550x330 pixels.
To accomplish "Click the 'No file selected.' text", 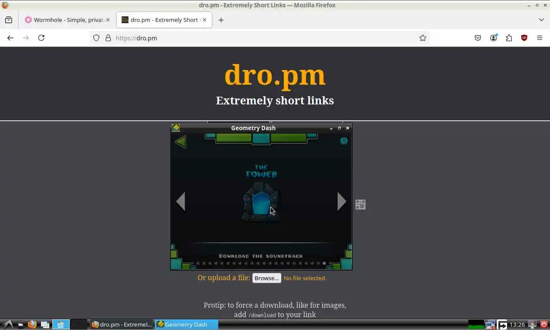I will [x=305, y=278].
